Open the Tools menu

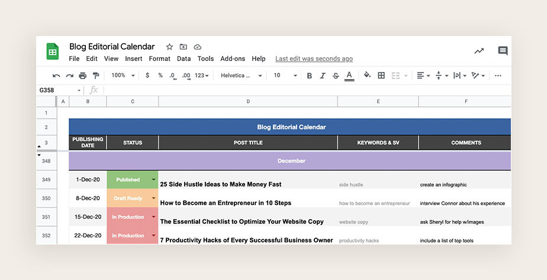pos(205,58)
